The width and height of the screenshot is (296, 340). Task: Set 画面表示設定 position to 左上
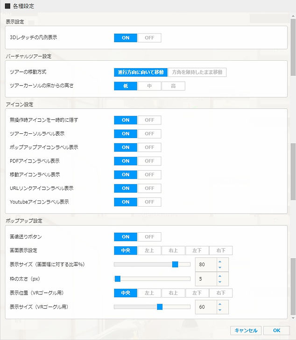click(x=149, y=250)
